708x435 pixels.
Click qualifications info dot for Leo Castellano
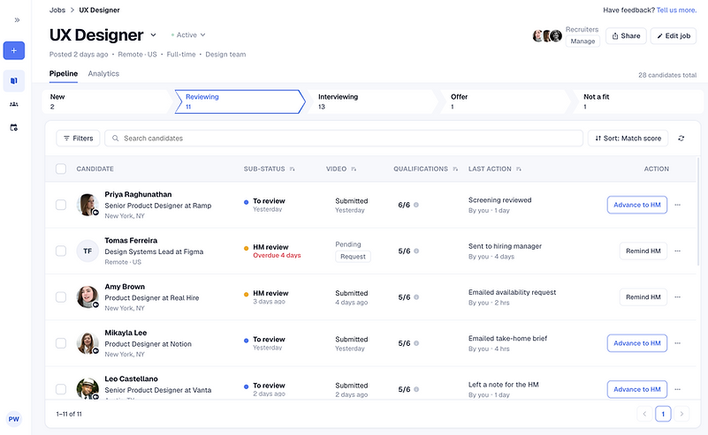click(x=416, y=389)
